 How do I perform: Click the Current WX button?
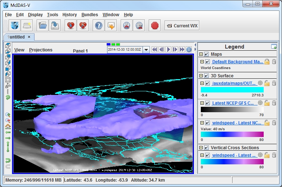click(182, 26)
